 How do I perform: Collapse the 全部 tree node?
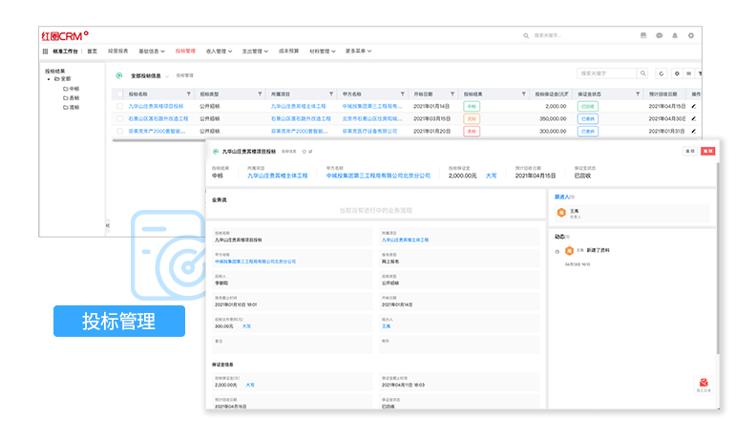(49, 79)
